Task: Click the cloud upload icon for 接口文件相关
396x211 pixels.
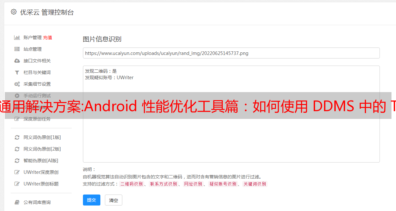Action: coord(17,61)
